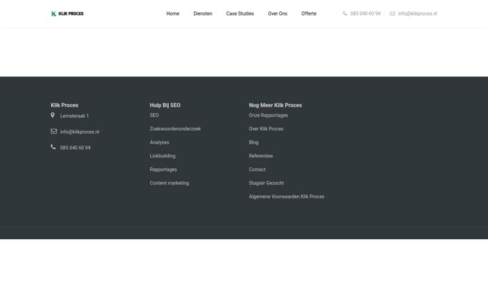
Task: Open the Linkbuilding footer link
Action: click(x=163, y=156)
